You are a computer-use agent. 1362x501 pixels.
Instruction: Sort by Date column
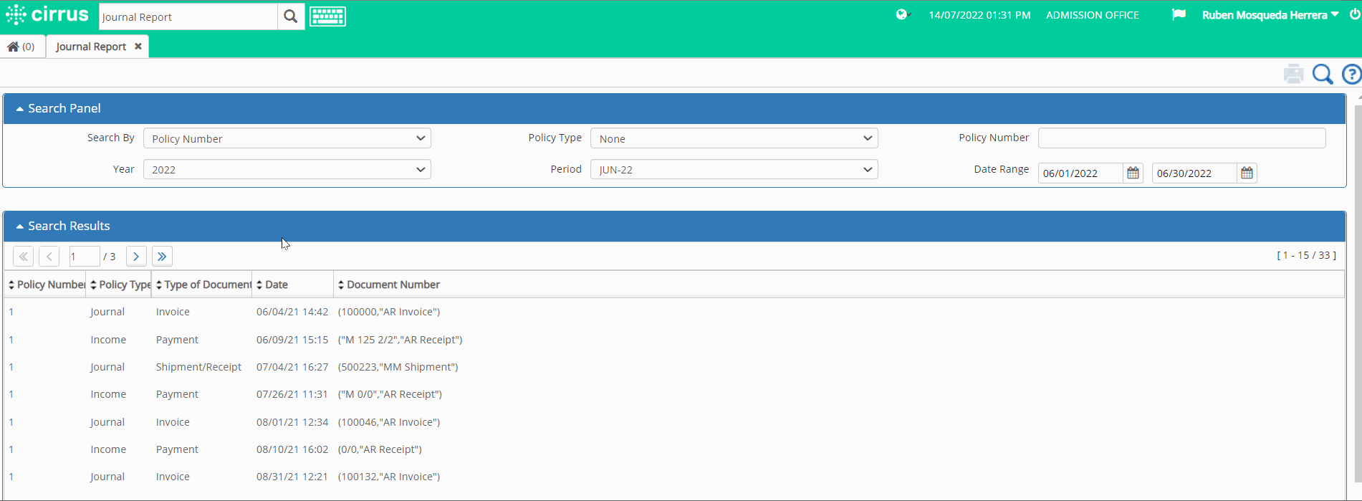(293, 285)
